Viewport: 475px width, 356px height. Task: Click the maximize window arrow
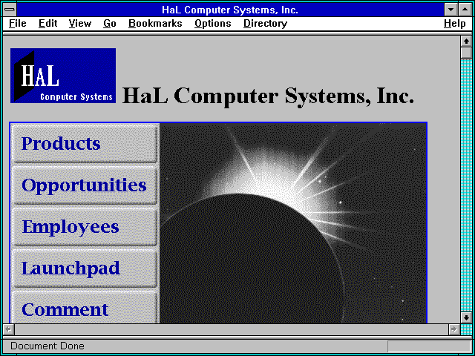tap(465, 10)
